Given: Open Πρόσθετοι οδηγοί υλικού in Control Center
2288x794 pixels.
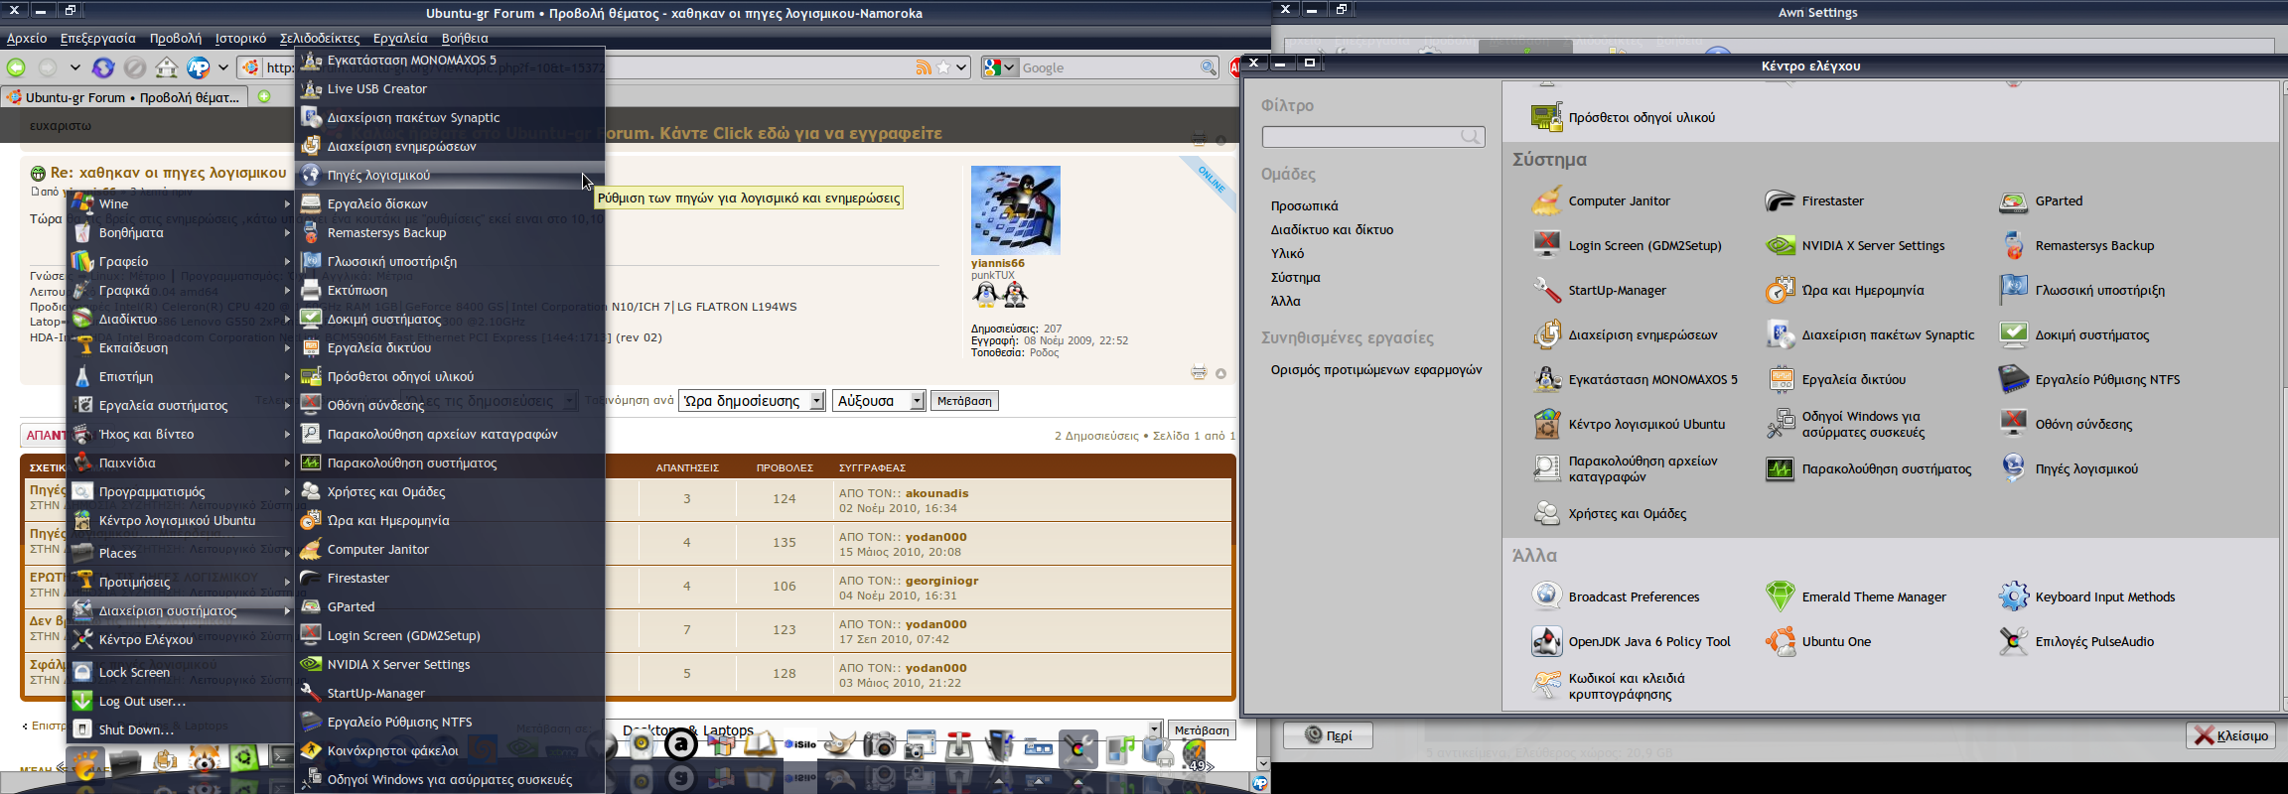Looking at the screenshot, I should pos(1624,117).
